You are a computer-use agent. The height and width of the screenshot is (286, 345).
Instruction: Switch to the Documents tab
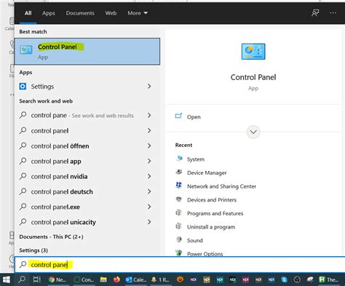click(x=80, y=13)
